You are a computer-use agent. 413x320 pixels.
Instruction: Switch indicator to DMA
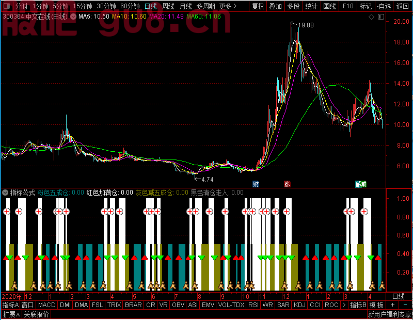tap(82, 305)
